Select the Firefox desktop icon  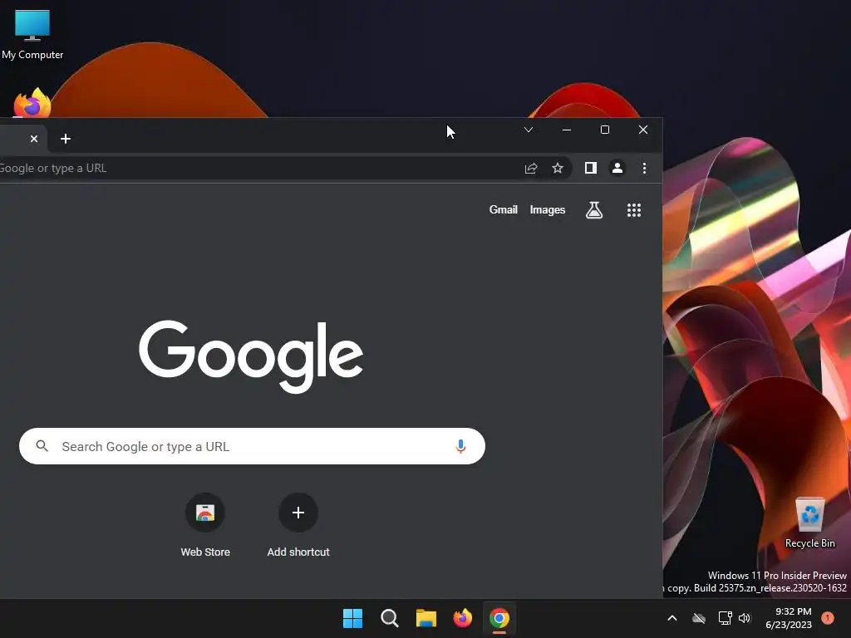click(32, 102)
